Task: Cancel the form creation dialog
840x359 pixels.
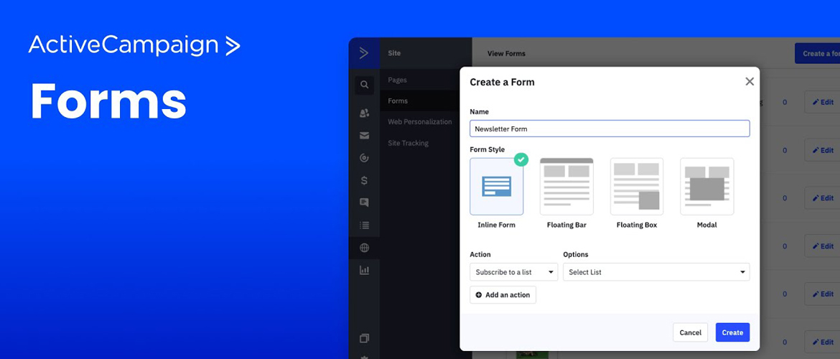Action: [x=690, y=332]
